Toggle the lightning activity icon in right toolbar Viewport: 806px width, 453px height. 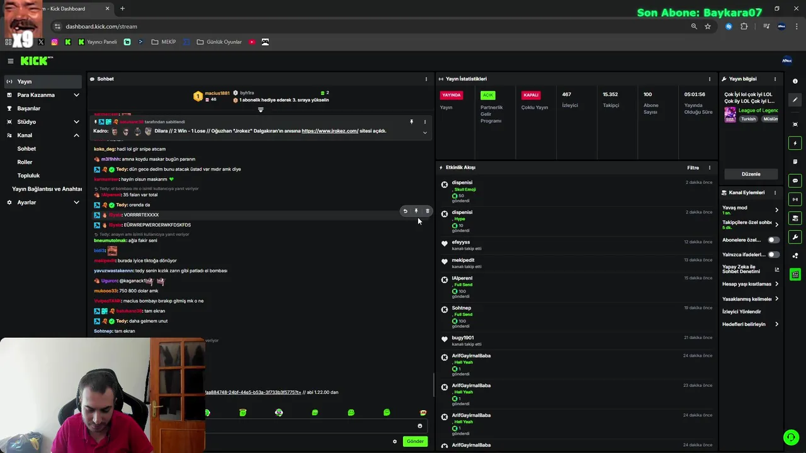[x=795, y=143]
